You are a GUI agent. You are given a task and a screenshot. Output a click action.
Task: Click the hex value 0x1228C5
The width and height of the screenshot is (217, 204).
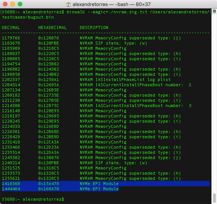coord(49,59)
